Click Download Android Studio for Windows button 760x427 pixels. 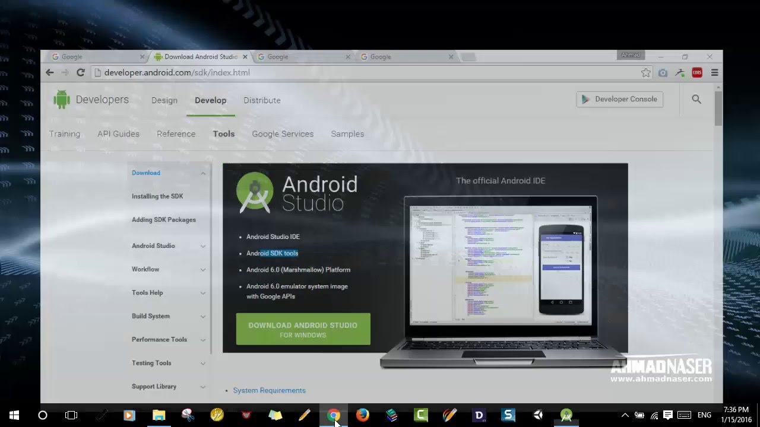point(303,329)
